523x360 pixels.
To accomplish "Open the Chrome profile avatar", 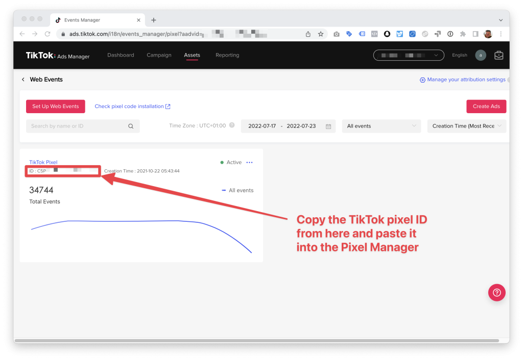I will pos(488,34).
